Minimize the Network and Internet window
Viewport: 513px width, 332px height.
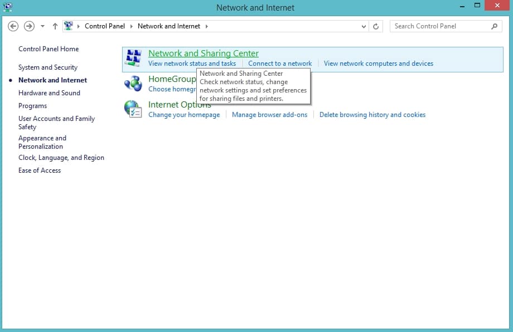tap(462, 6)
